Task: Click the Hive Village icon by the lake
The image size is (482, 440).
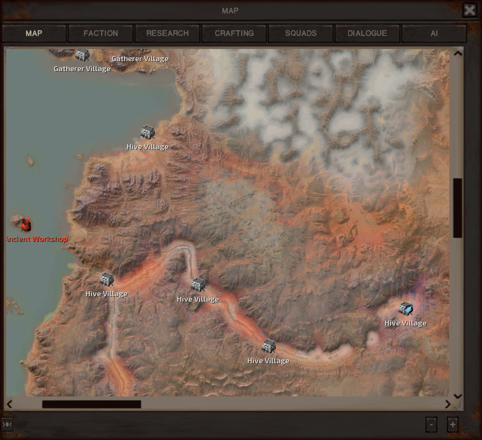Action: pos(148,132)
